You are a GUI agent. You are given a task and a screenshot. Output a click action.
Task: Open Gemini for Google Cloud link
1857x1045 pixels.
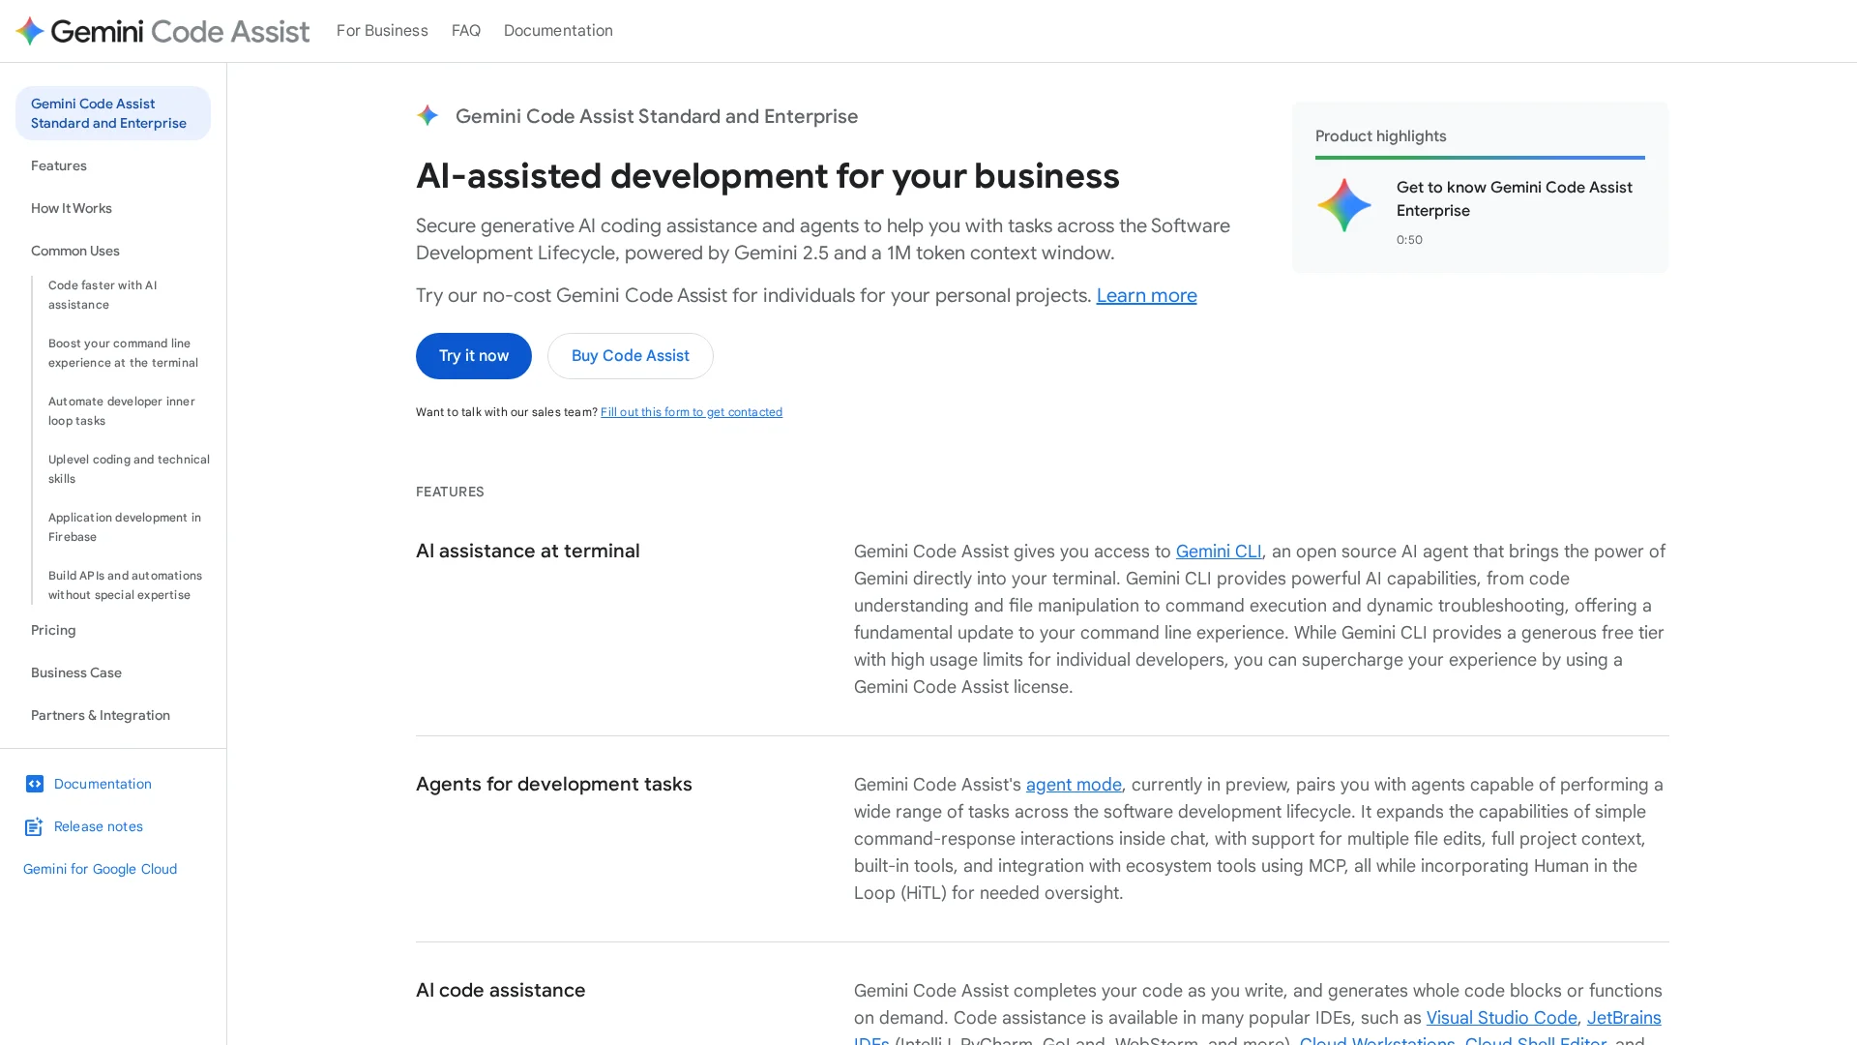point(100,869)
